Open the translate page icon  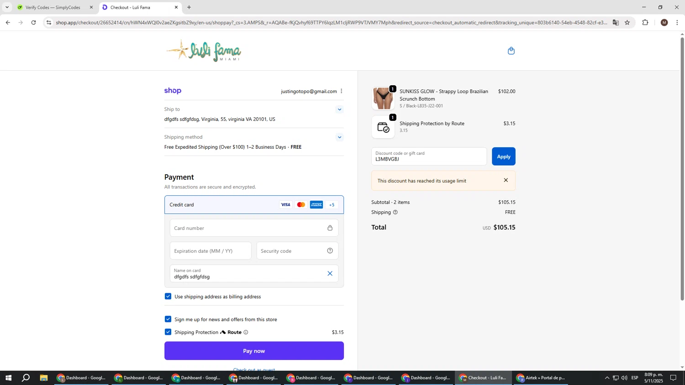pyautogui.click(x=616, y=22)
